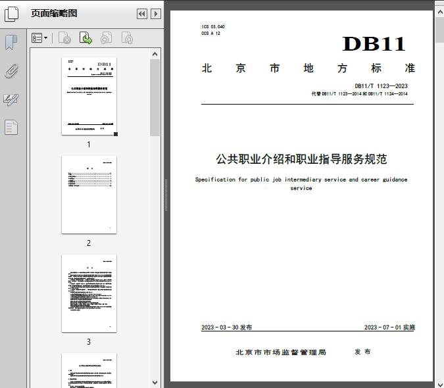Click thumbnail panel scroll up arrow

coord(155,54)
